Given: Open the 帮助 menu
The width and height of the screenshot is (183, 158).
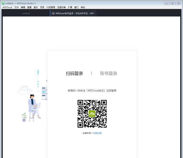Looking at the screenshot, I should coord(83,7).
